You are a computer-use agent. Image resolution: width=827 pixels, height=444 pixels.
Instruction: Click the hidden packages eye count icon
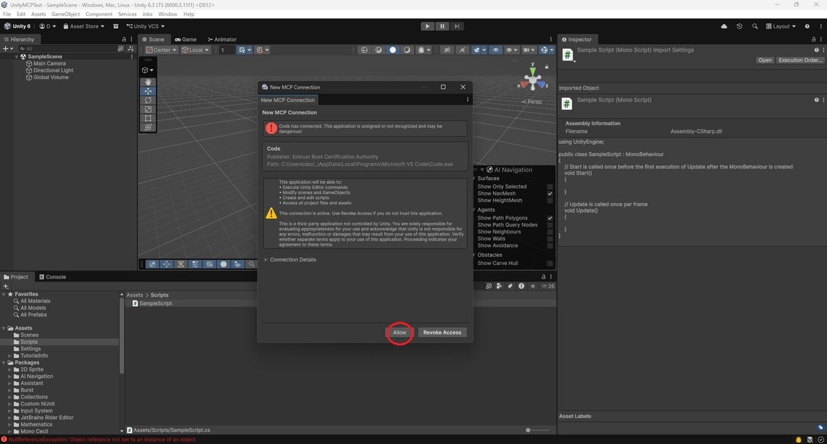[x=548, y=286]
